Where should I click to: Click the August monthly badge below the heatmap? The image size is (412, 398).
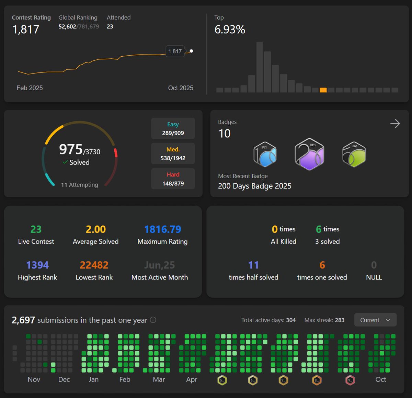tap(317, 380)
